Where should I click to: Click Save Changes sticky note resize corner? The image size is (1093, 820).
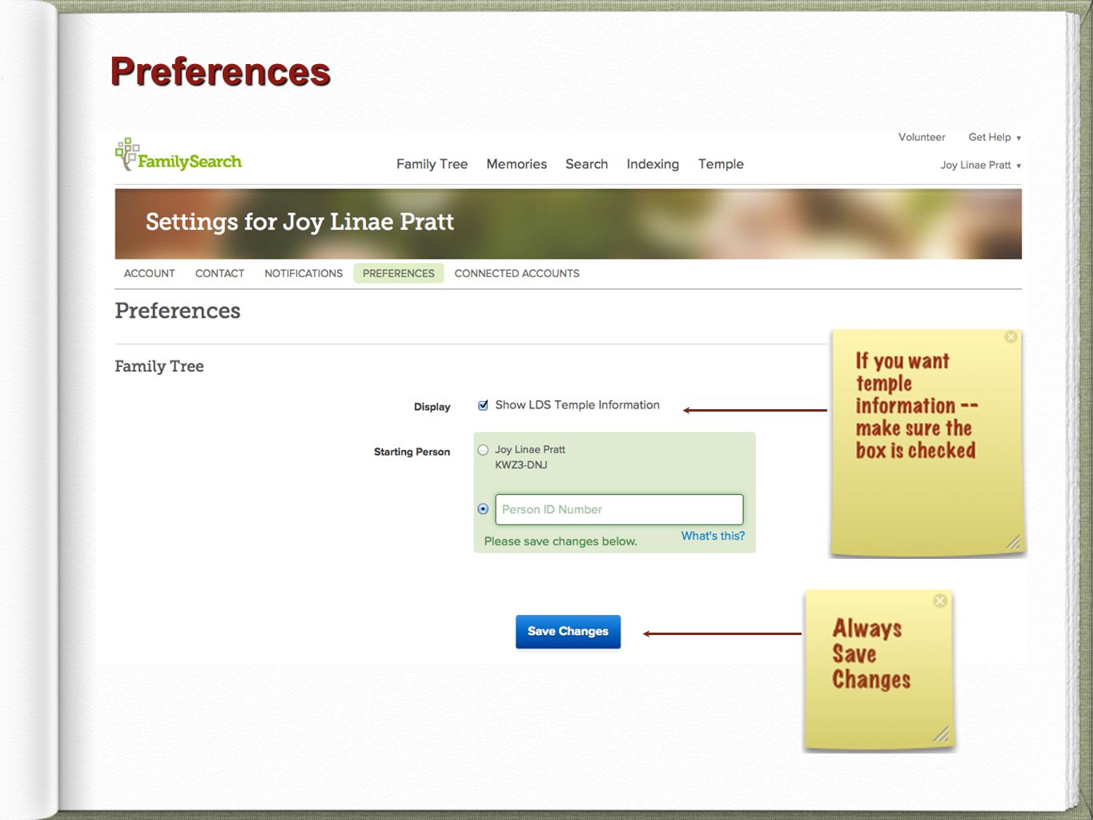tap(942, 734)
